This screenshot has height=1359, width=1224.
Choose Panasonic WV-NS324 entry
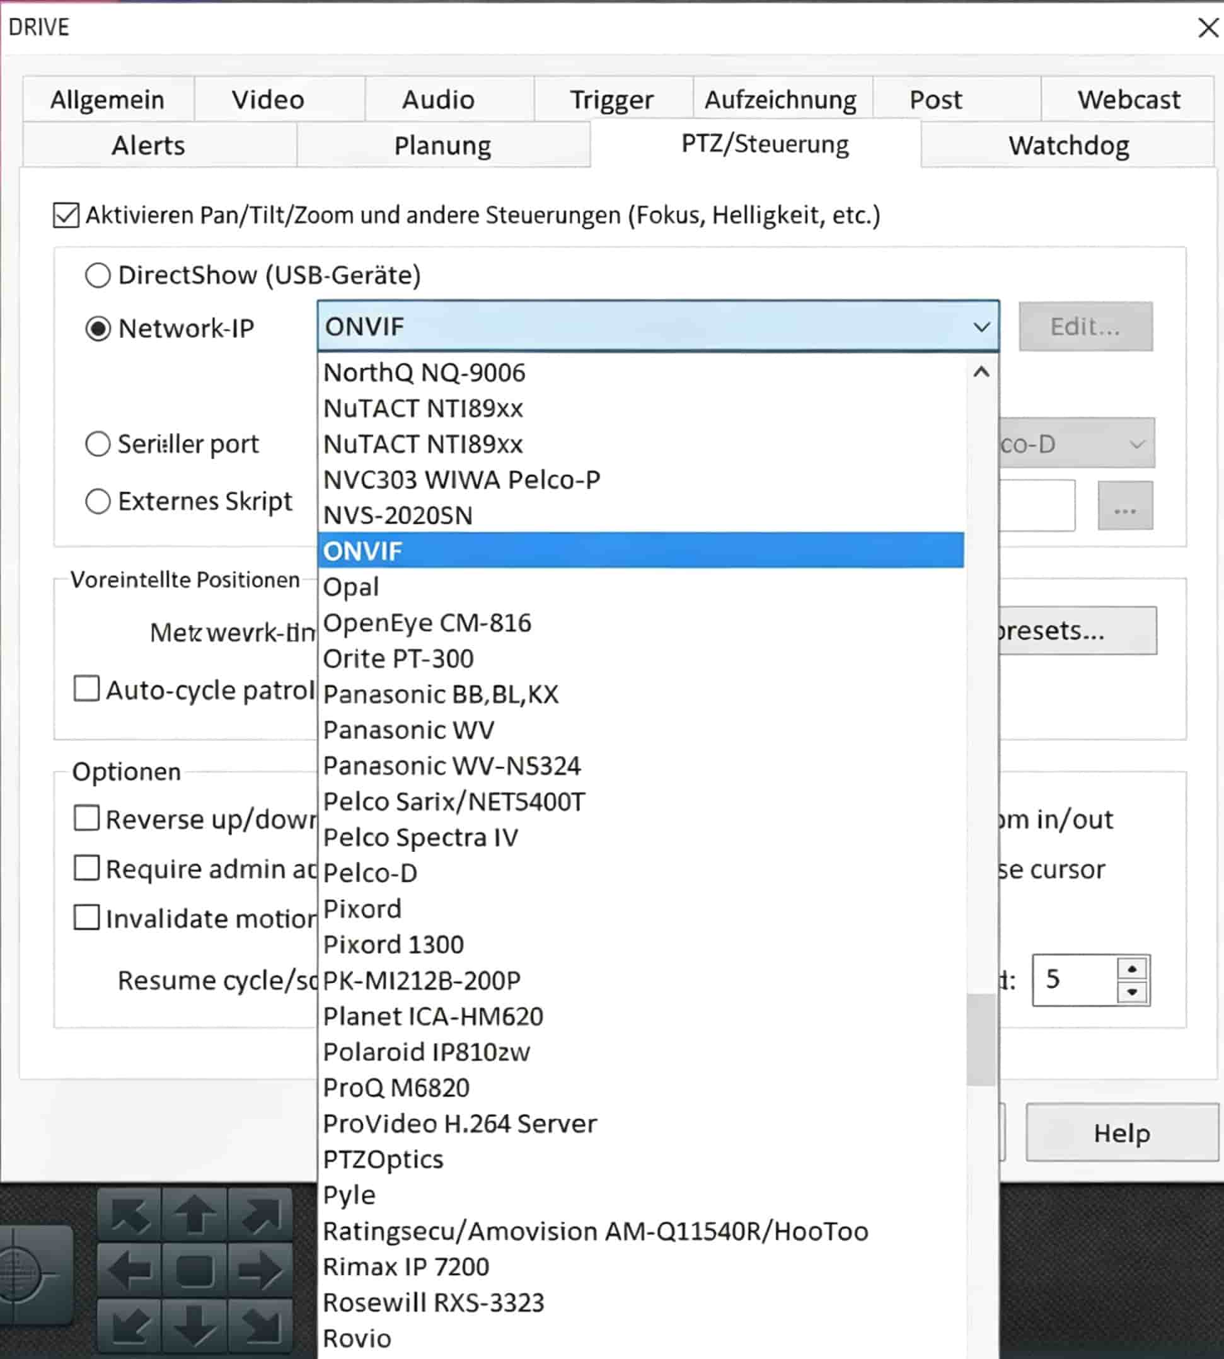[641, 766]
